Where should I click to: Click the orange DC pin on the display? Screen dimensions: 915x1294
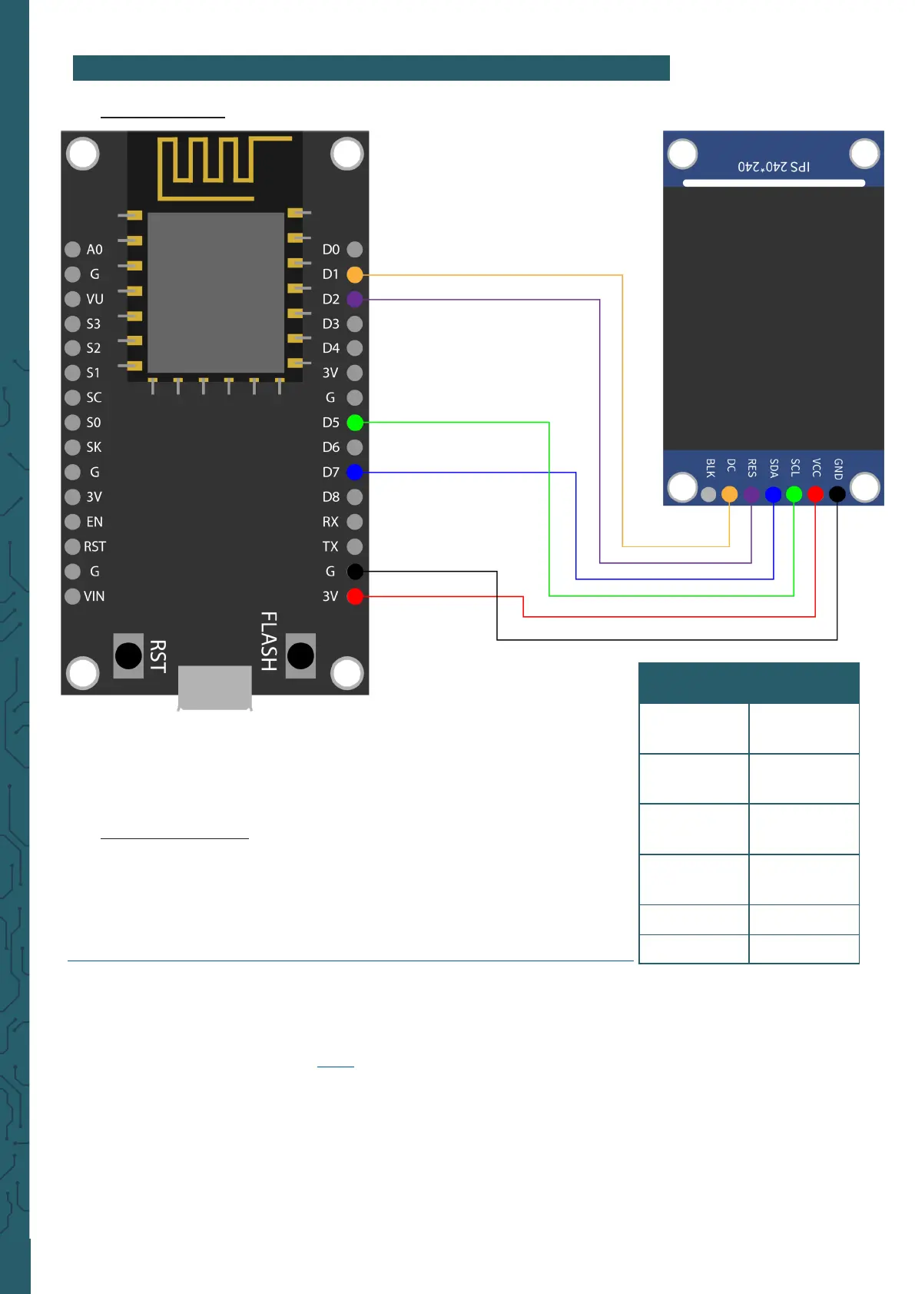coord(730,495)
